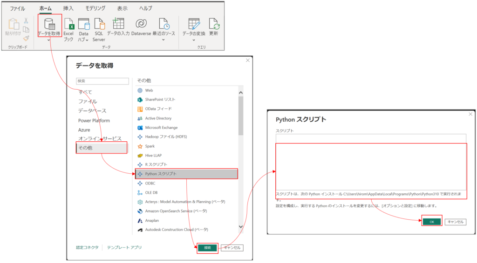Expand the データを取得 dropdown arrow
This screenshot has width=477, height=263.
coord(48,40)
